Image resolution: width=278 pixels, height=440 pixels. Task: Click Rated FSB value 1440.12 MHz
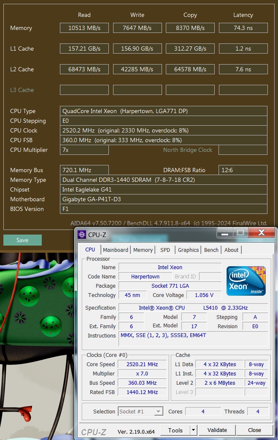pos(142,392)
